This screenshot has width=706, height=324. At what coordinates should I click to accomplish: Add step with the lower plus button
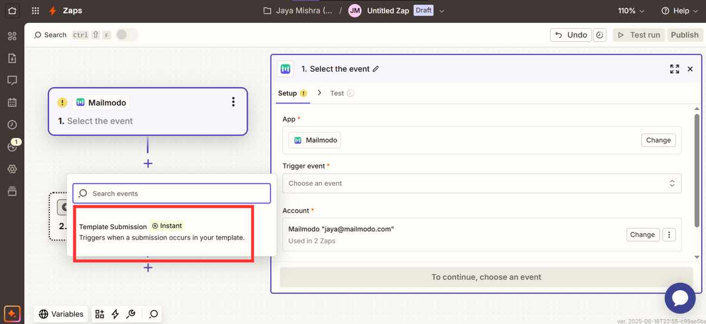(x=148, y=268)
